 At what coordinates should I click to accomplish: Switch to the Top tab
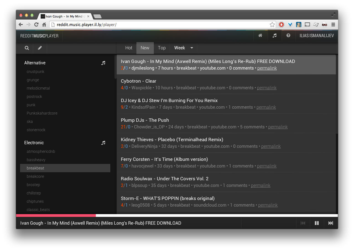[x=162, y=48]
